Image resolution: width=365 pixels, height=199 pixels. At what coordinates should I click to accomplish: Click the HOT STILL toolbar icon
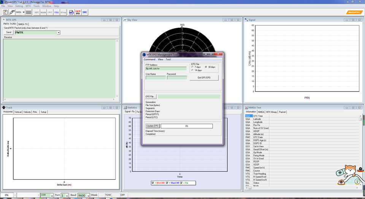tap(78, 12)
